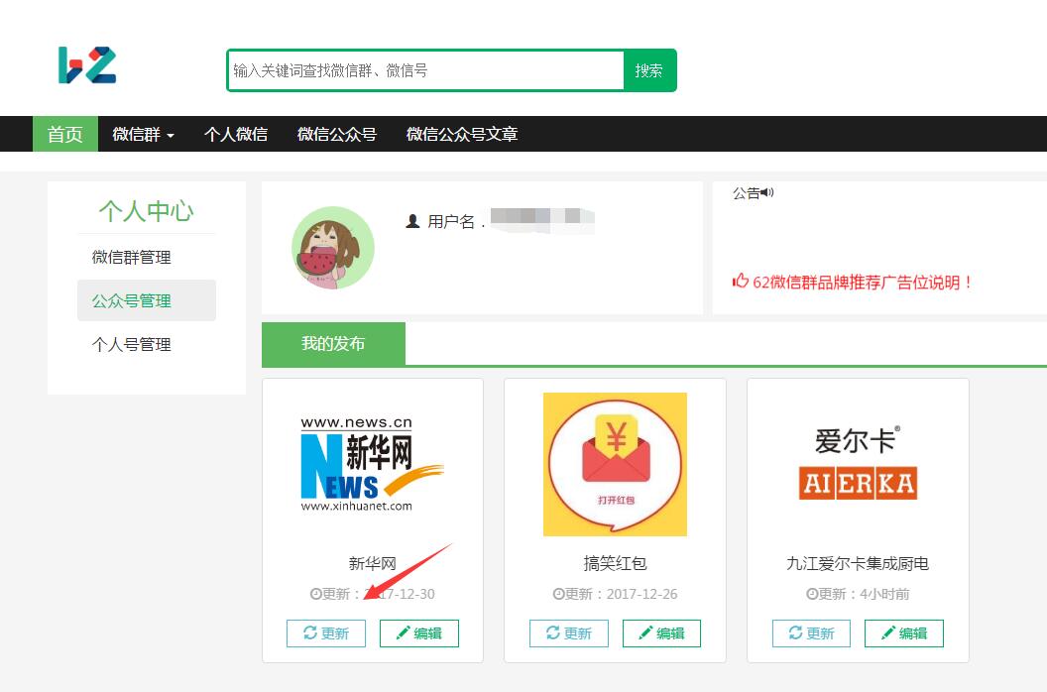Image resolution: width=1047 pixels, height=692 pixels.
Task: Click the thumbs-up icon in the announcement area
Action: [x=739, y=281]
